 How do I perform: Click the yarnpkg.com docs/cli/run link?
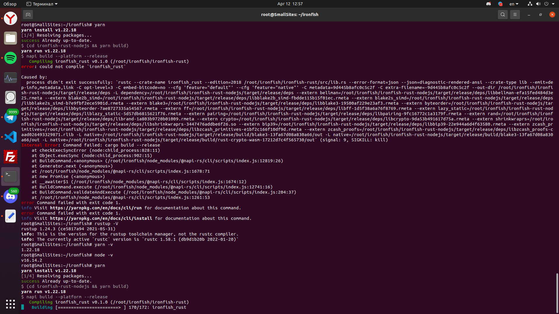(95, 208)
